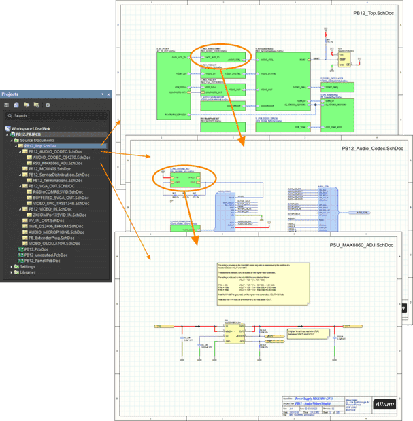Expand the Settings folder
Image resolution: width=413 pixels, height=421 pixels.
click(12, 266)
